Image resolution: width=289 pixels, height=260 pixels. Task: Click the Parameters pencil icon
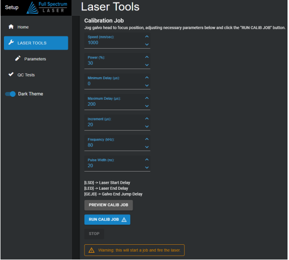tap(18, 58)
